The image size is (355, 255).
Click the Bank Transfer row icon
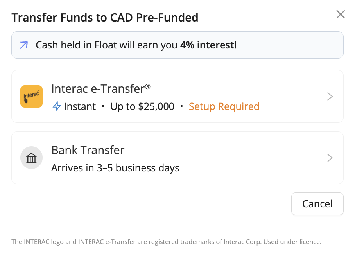click(31, 158)
